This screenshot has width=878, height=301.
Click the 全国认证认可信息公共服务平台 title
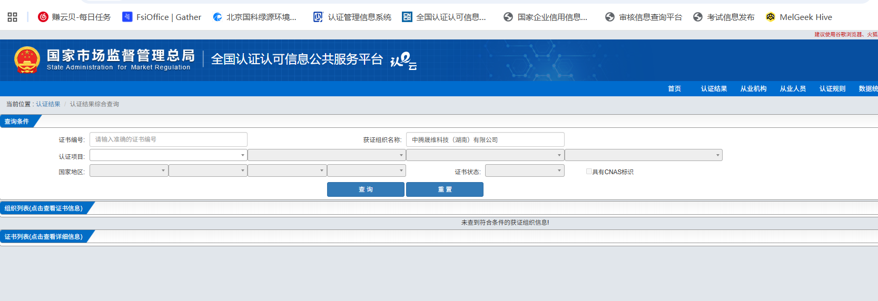[297, 59]
